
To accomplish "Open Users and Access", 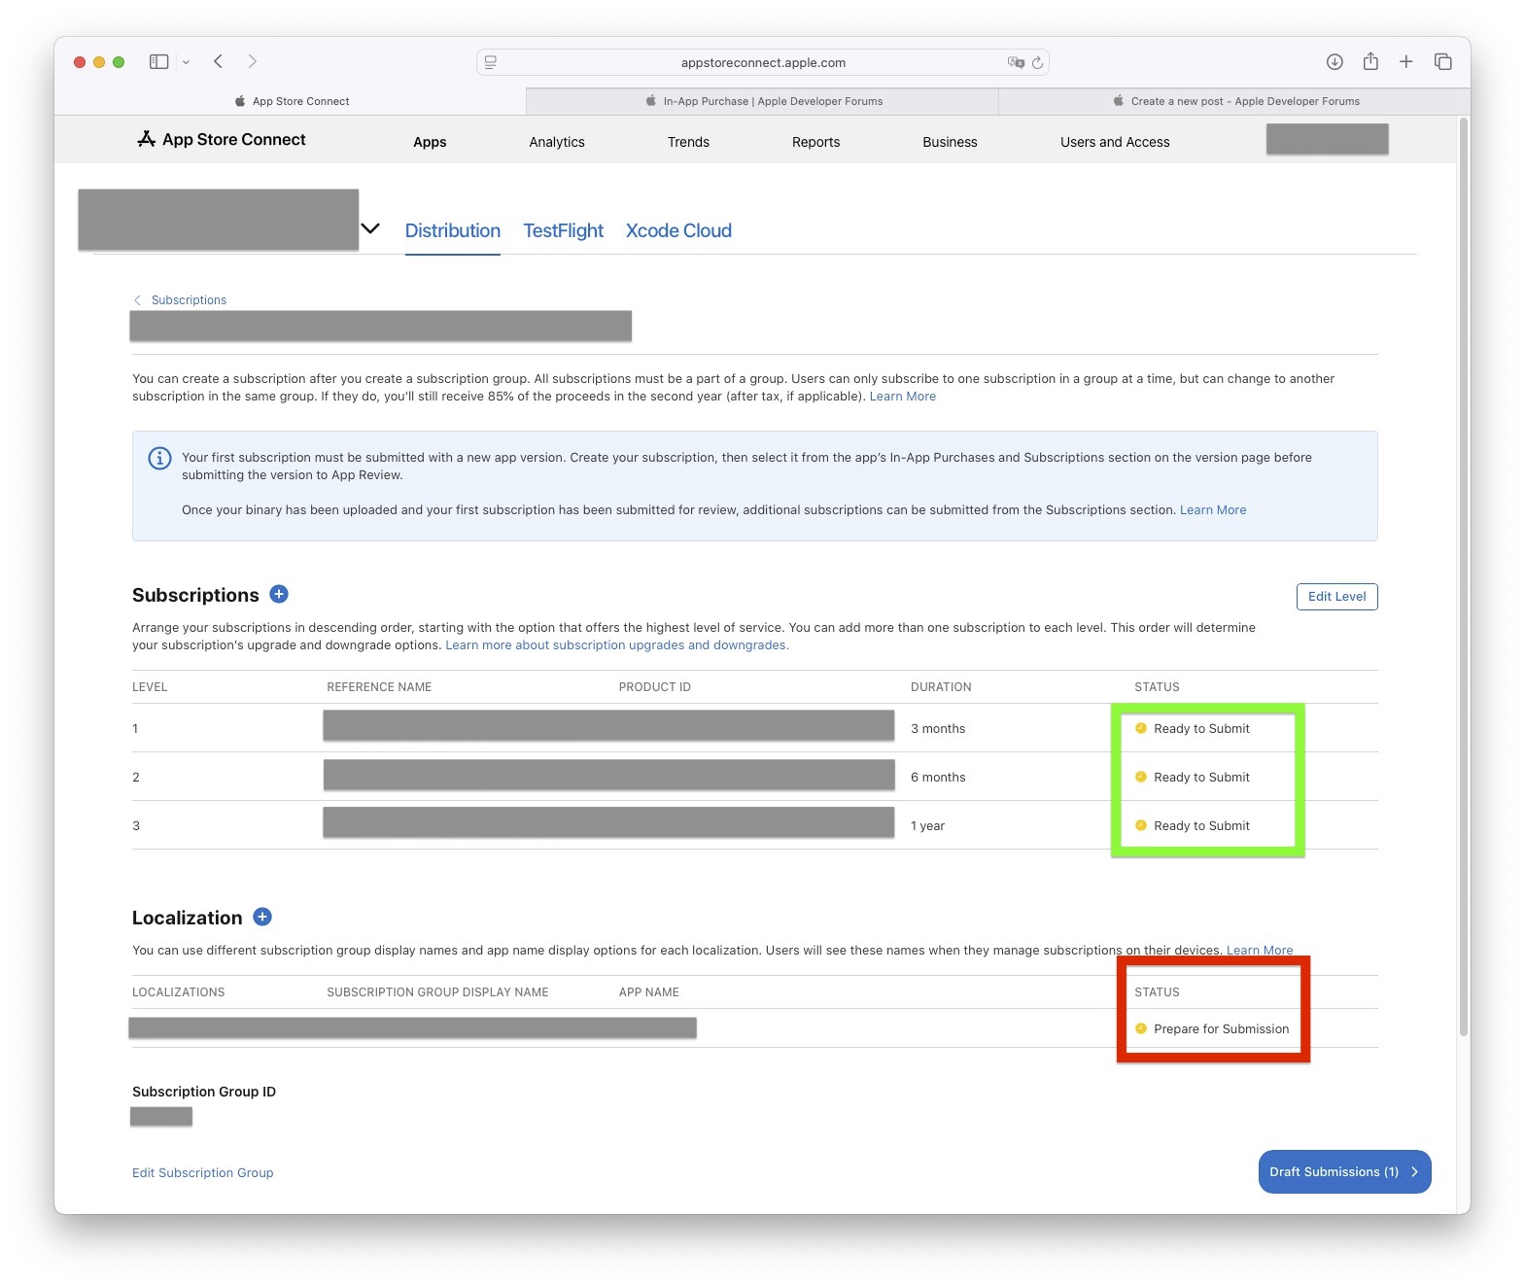I will pyautogui.click(x=1115, y=142).
